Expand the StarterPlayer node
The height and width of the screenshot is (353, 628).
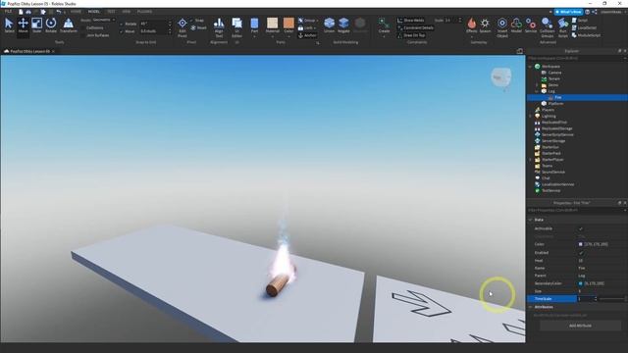click(x=530, y=159)
